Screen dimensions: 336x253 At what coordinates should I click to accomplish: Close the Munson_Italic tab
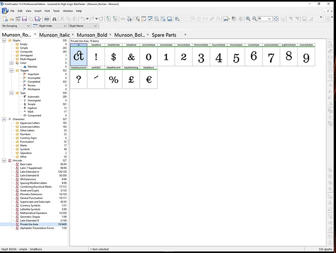[73, 34]
